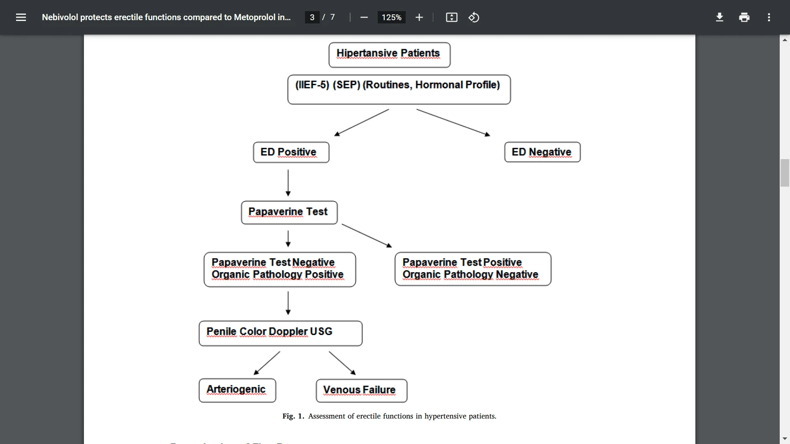Click the Penile Color Doppler USG node
This screenshot has width=790, height=444.
(x=281, y=332)
